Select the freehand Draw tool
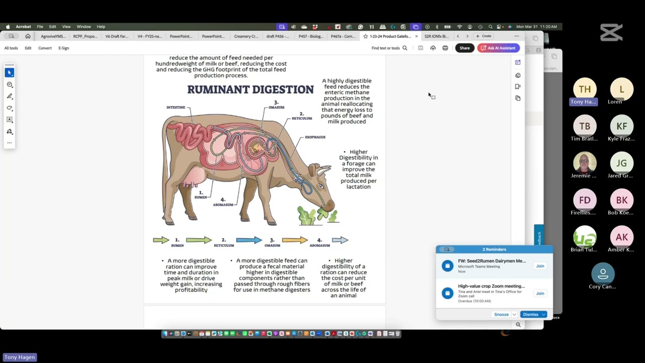 click(x=10, y=108)
